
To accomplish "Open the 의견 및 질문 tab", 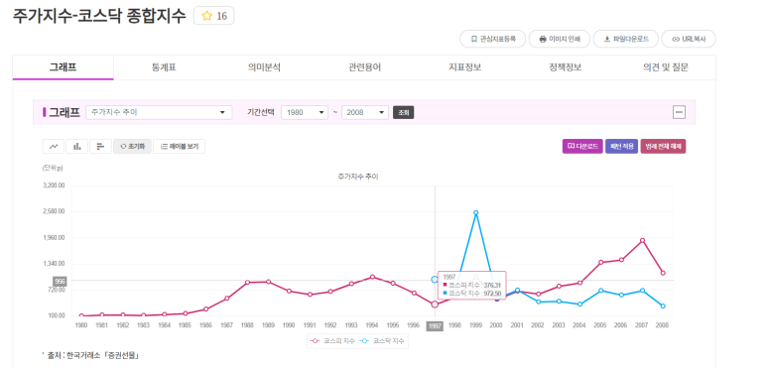I will coord(665,67).
